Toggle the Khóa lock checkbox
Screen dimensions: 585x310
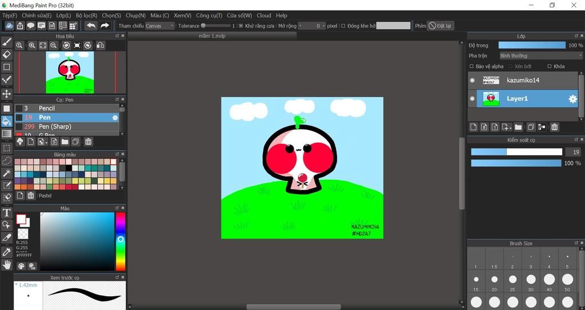click(549, 66)
